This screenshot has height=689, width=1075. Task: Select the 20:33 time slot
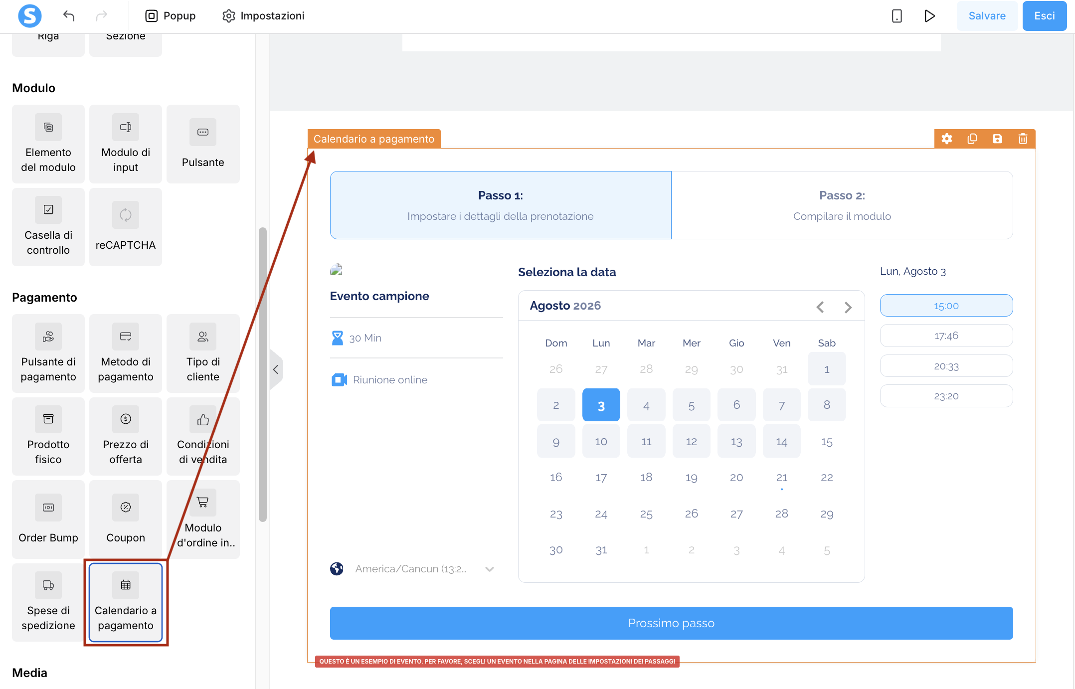(x=946, y=366)
